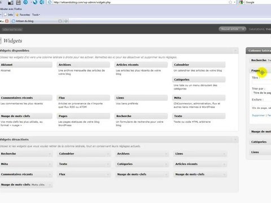271x203 pixels.
Task: Expand the disabled Recherche widget arrow
Action: 50,154
